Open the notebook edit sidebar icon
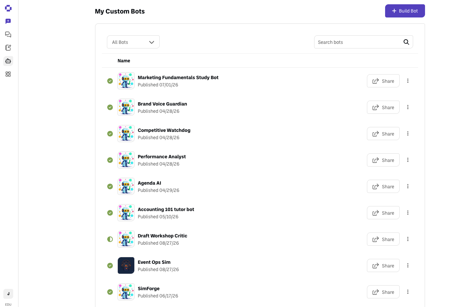The height and width of the screenshot is (307, 460). 8,48
